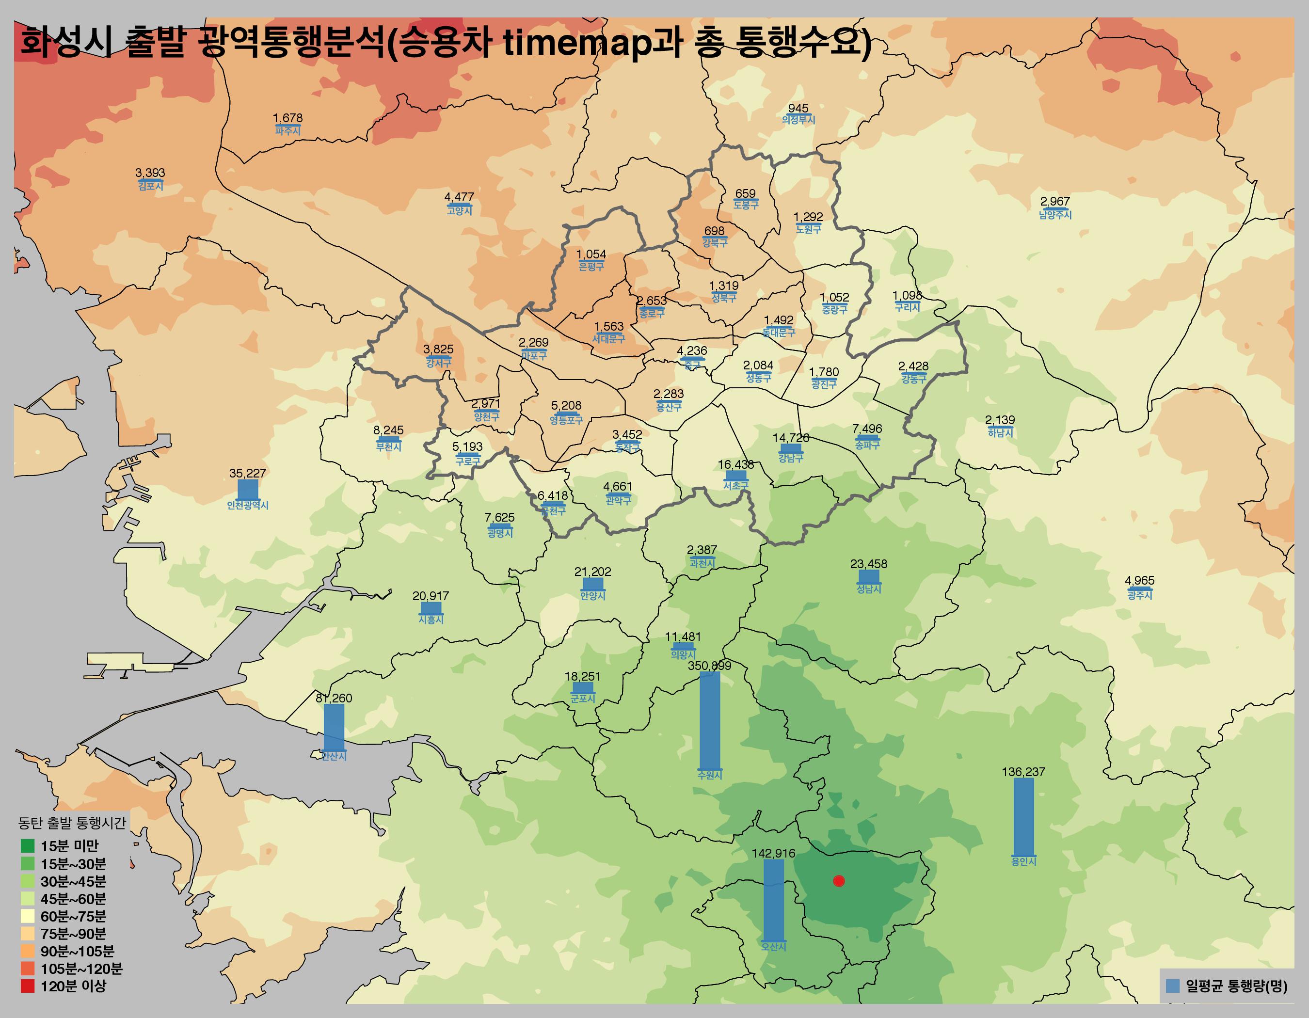Image resolution: width=1309 pixels, height=1018 pixels.
Task: Click the Anyang-si 21,202 bar marker
Action: (x=593, y=585)
